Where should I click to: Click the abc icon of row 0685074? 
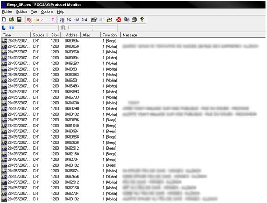[4, 171]
